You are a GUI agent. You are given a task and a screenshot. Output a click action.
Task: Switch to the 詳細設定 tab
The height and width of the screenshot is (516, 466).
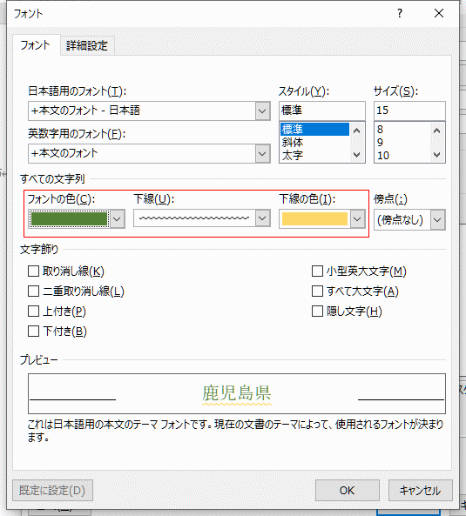pos(87,45)
